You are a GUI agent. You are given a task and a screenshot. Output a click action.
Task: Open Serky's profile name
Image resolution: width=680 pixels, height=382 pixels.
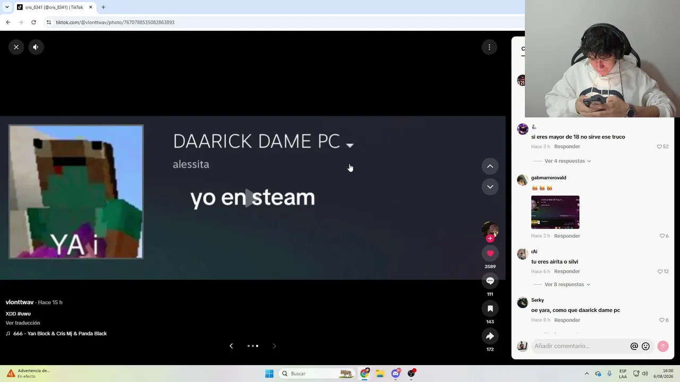[x=538, y=300]
